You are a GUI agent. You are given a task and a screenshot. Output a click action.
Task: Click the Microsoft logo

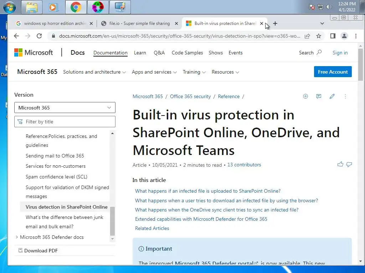tap(34, 53)
